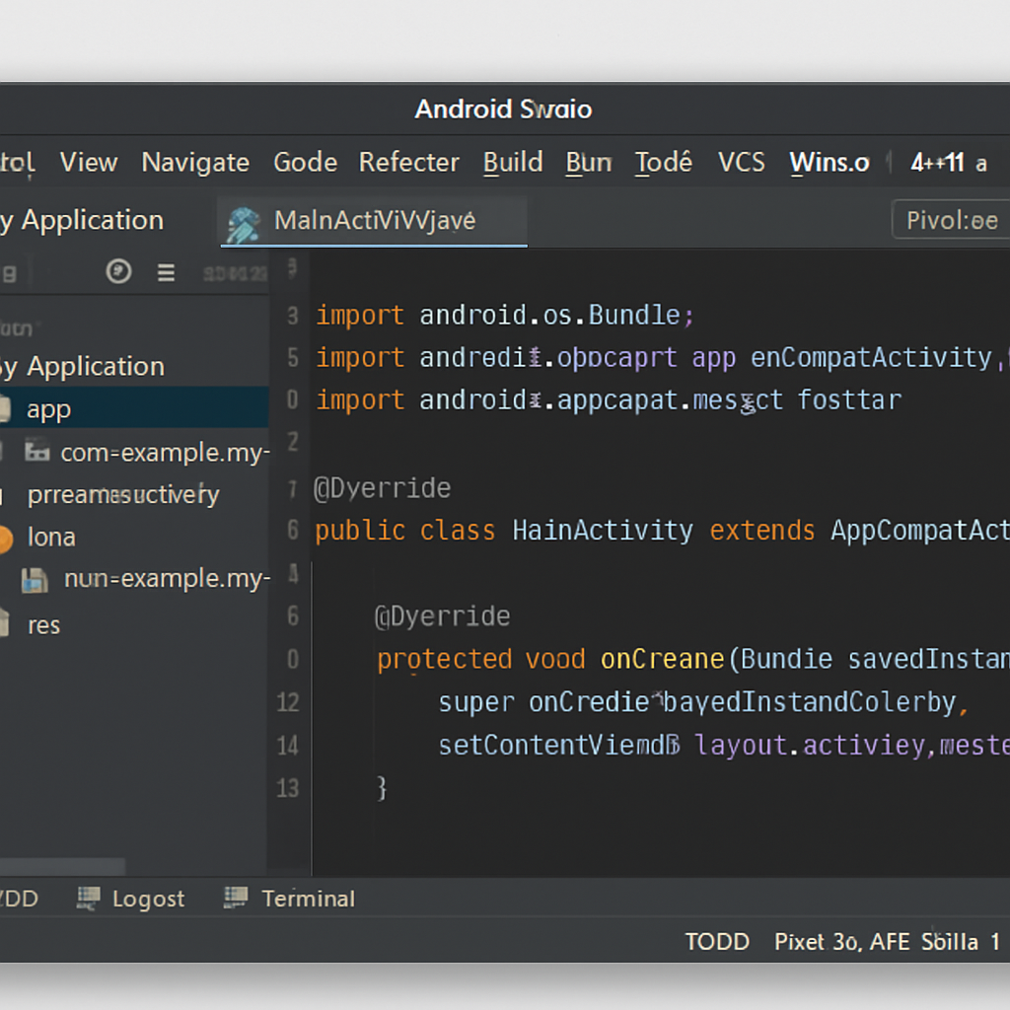Click the package icon beside com=example.my-

[37, 451]
